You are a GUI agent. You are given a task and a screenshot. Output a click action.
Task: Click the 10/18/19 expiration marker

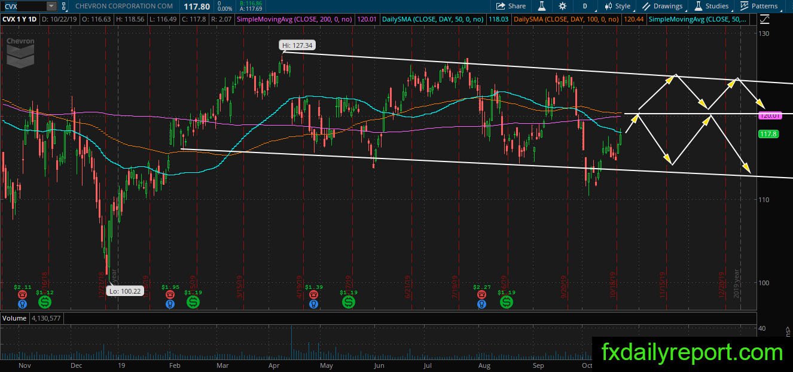(x=614, y=286)
